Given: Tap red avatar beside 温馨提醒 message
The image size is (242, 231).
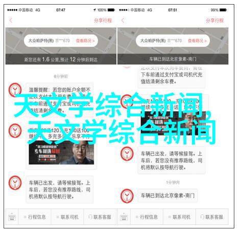Looking at the screenshot, I should point(15,90).
